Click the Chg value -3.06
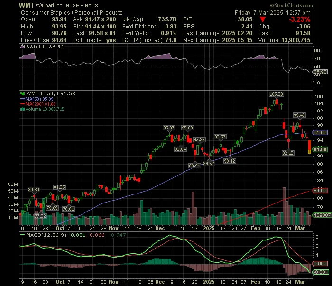This screenshot has width=332, height=286. 304,27
